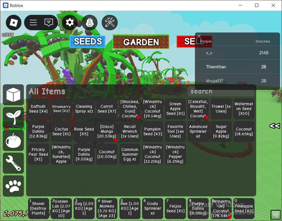Select Green Apple Seed [X1] item

(175, 109)
